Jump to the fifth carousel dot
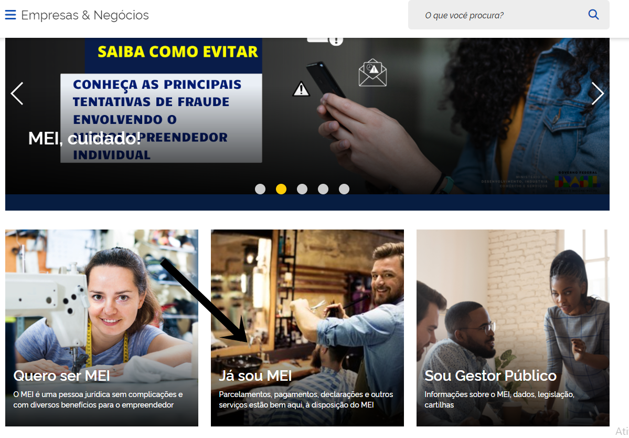 (344, 189)
